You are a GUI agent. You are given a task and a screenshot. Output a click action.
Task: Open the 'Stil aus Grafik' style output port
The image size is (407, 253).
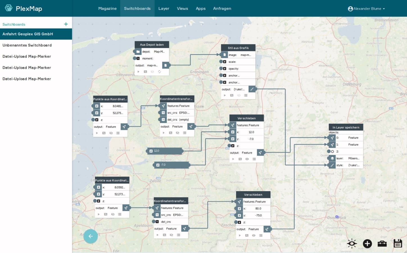[x=252, y=89]
